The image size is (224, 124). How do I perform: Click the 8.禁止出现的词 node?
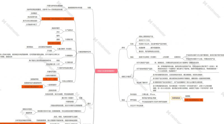[67, 81]
